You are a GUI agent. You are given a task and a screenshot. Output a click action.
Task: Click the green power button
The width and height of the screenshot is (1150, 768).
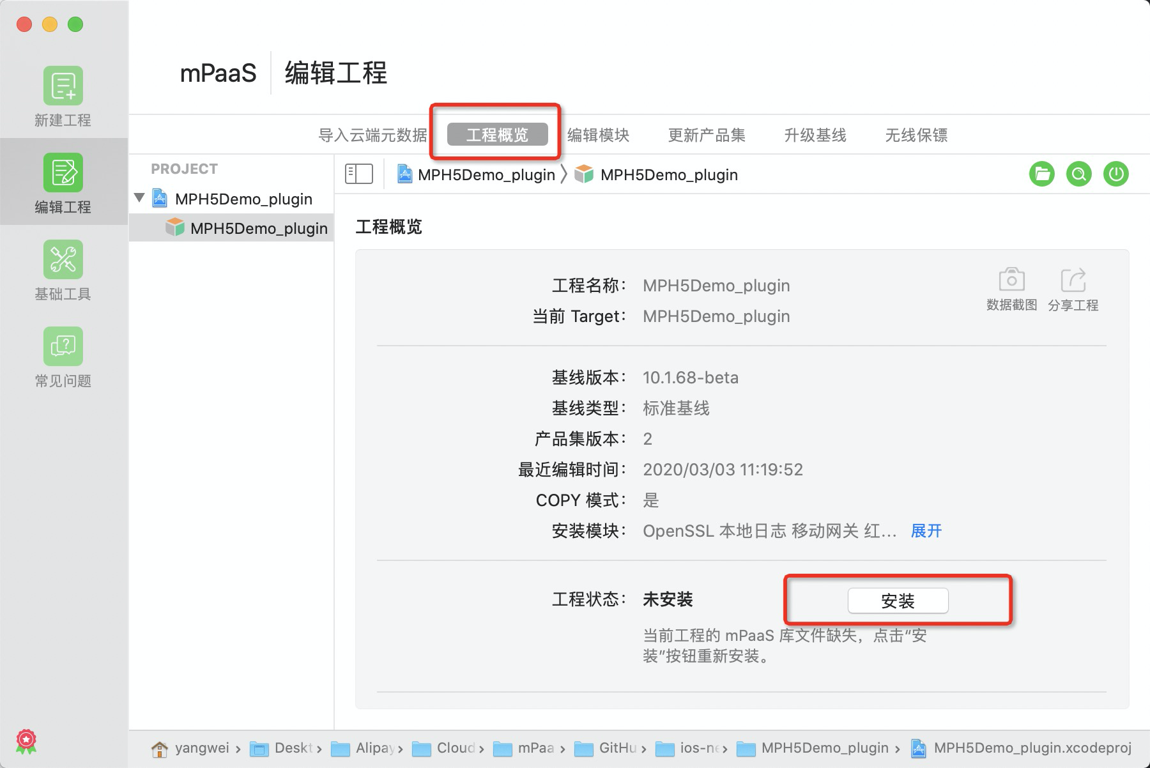click(1116, 174)
